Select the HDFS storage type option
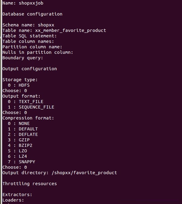 19,85
